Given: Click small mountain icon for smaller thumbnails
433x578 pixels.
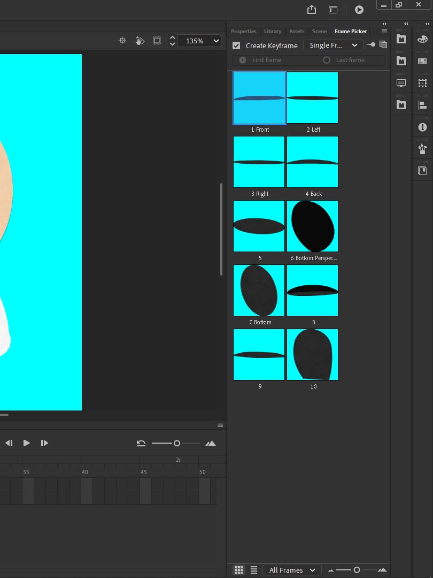Looking at the screenshot, I should pos(331,571).
